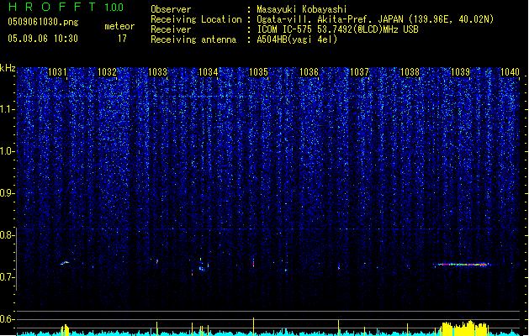Click the time marker 1034
This screenshot has width=529, height=336.
pyautogui.click(x=209, y=72)
